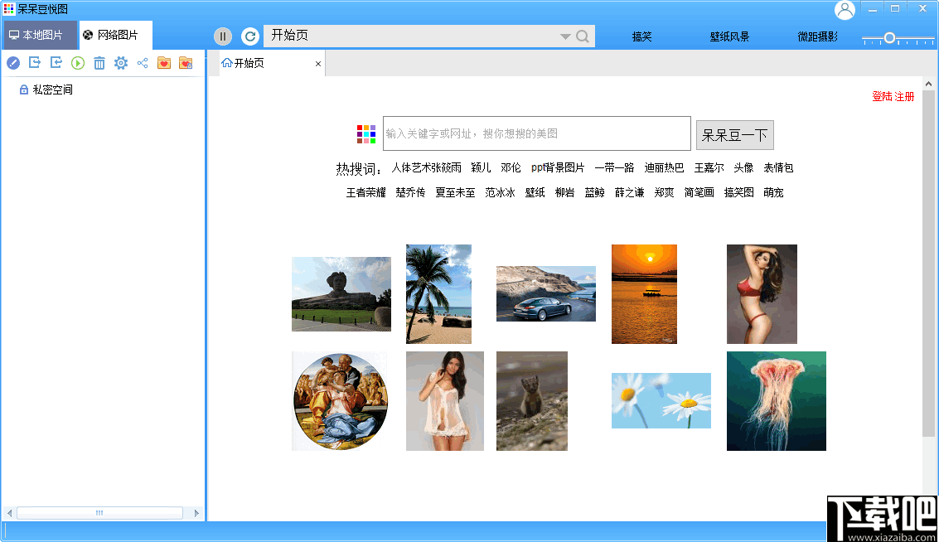Click hot search term 范冰冰

click(x=500, y=193)
